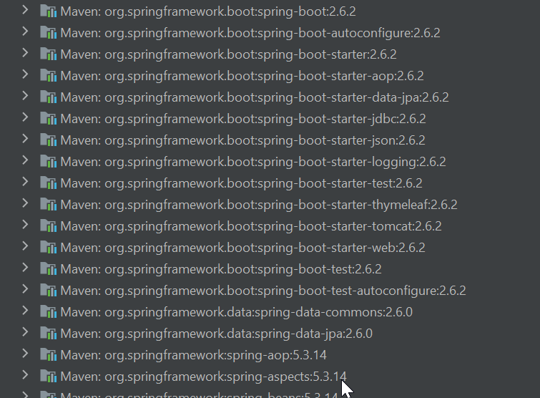Viewport: 540px width, 398px height.
Task: Click library icon of spring-aop:5.3.14
Action: (x=48, y=354)
